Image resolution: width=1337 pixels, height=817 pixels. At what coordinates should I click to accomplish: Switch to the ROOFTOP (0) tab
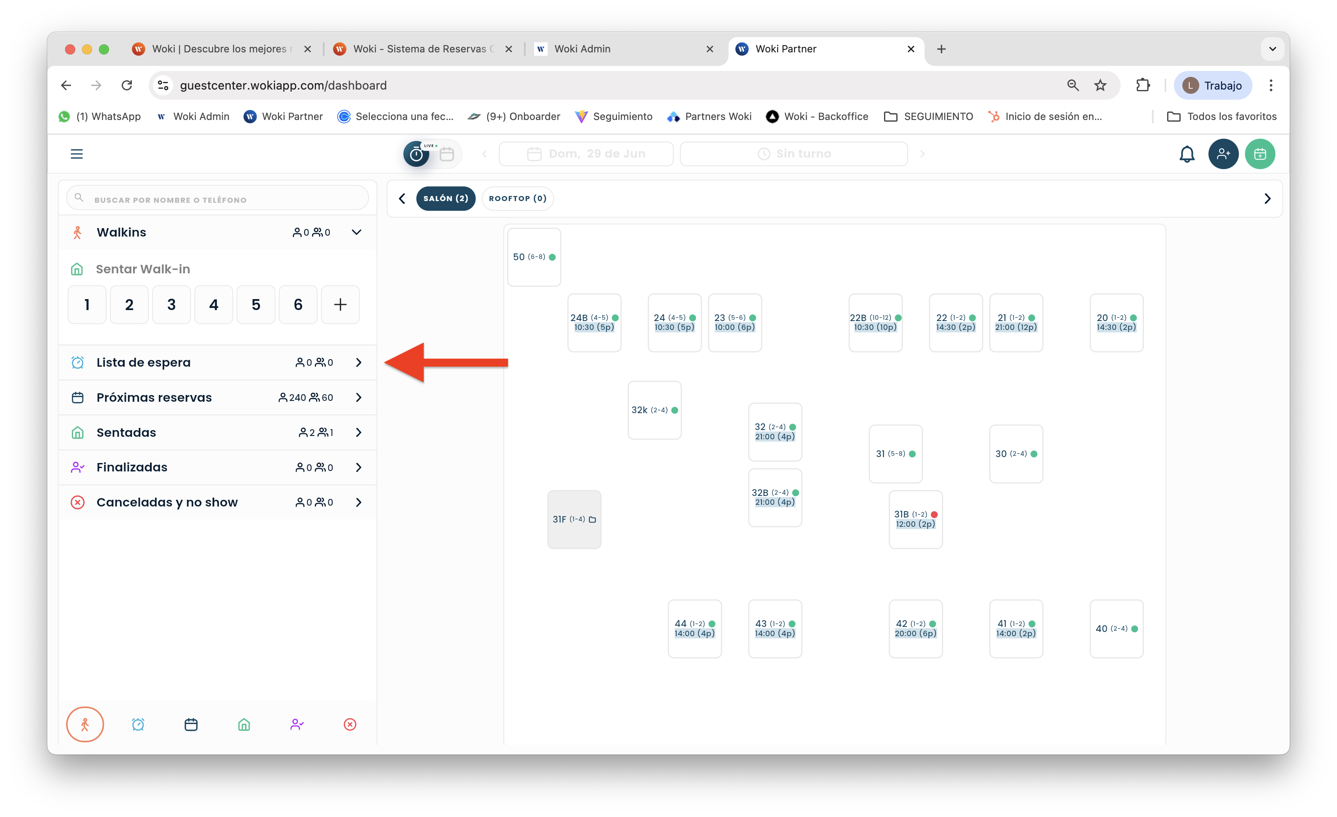[517, 199]
